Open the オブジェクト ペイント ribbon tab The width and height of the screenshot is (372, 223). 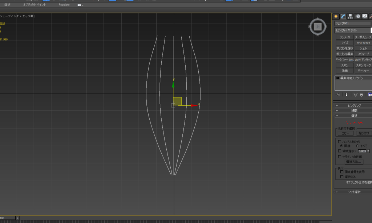pos(35,5)
